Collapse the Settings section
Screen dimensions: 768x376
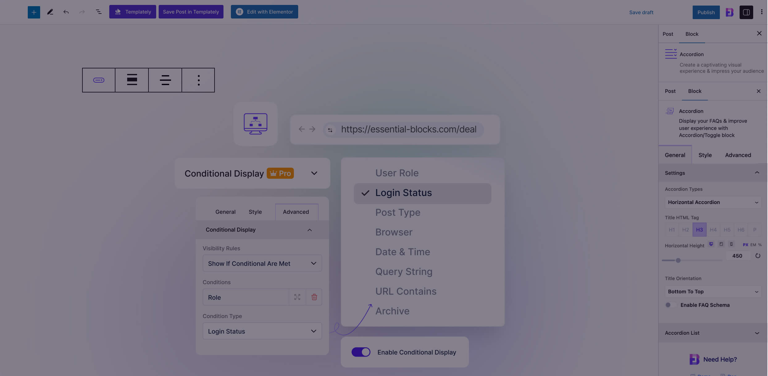(x=713, y=173)
